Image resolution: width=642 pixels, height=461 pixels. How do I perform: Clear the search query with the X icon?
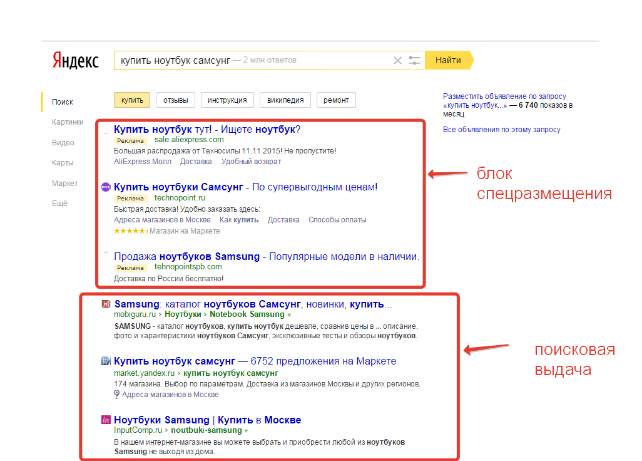coord(397,61)
